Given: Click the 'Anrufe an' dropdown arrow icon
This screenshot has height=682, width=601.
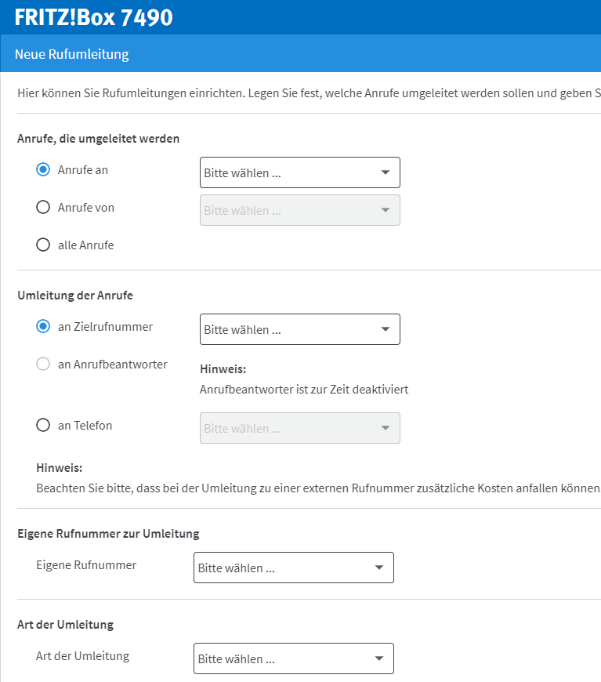Looking at the screenshot, I should coord(385,172).
